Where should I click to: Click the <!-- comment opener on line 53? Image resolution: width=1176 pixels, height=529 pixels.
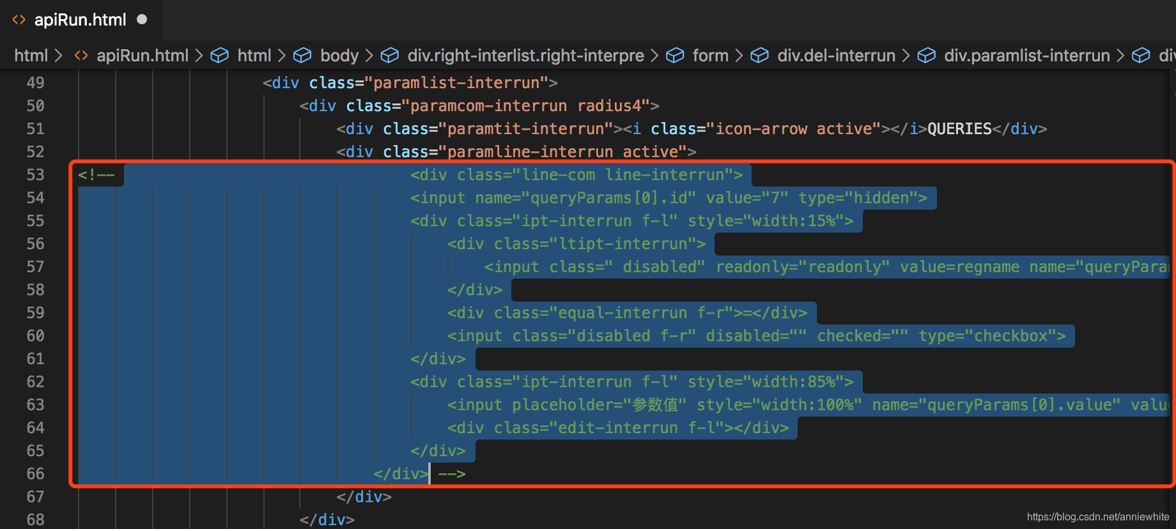(x=97, y=174)
